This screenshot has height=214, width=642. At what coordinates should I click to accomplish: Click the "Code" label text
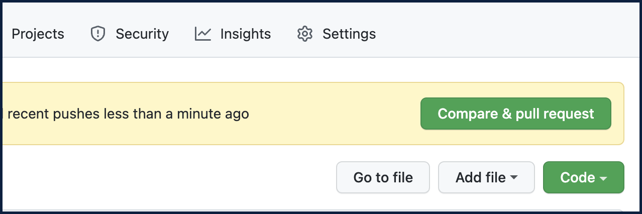click(578, 177)
